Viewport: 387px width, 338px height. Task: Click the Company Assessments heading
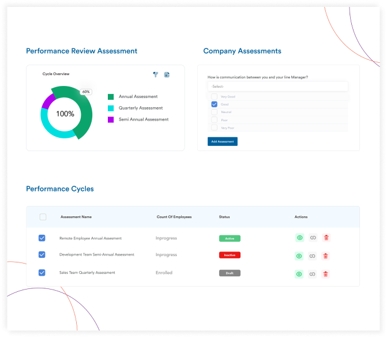(x=242, y=51)
